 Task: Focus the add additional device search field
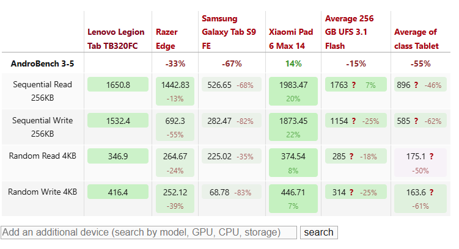point(149,233)
